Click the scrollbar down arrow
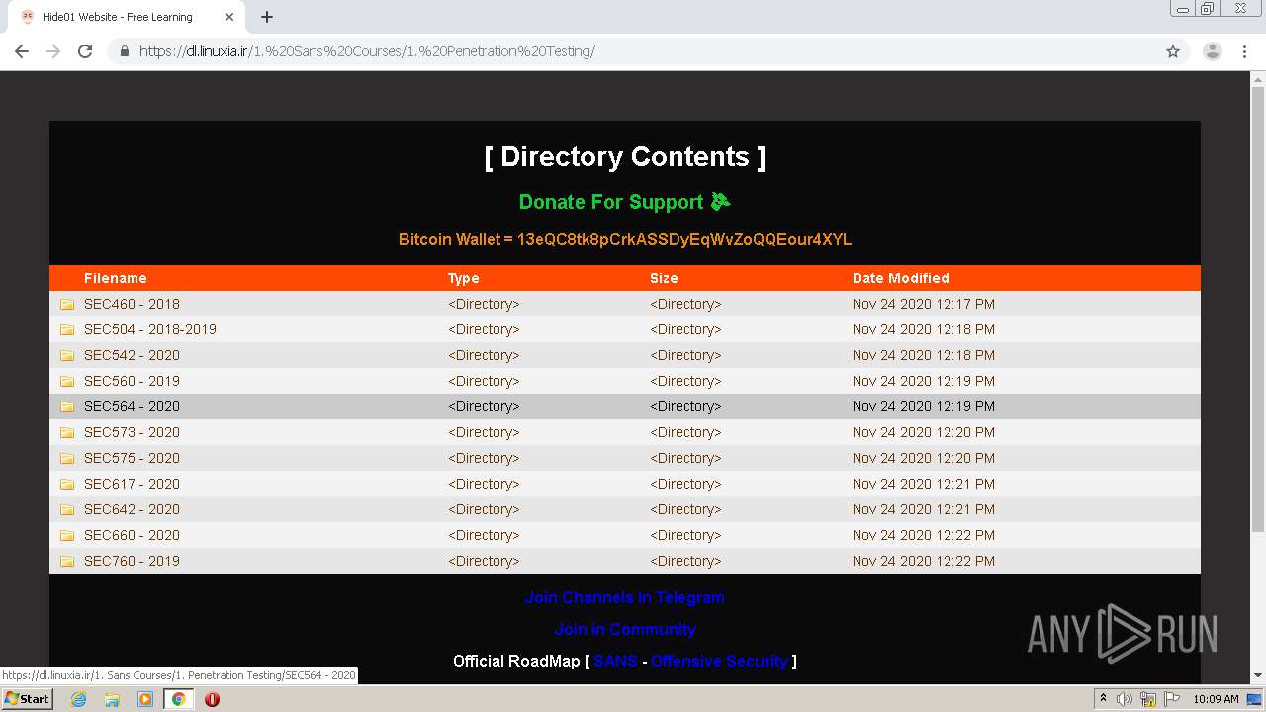Screen dimensions: 1266x712 [x=1258, y=675]
